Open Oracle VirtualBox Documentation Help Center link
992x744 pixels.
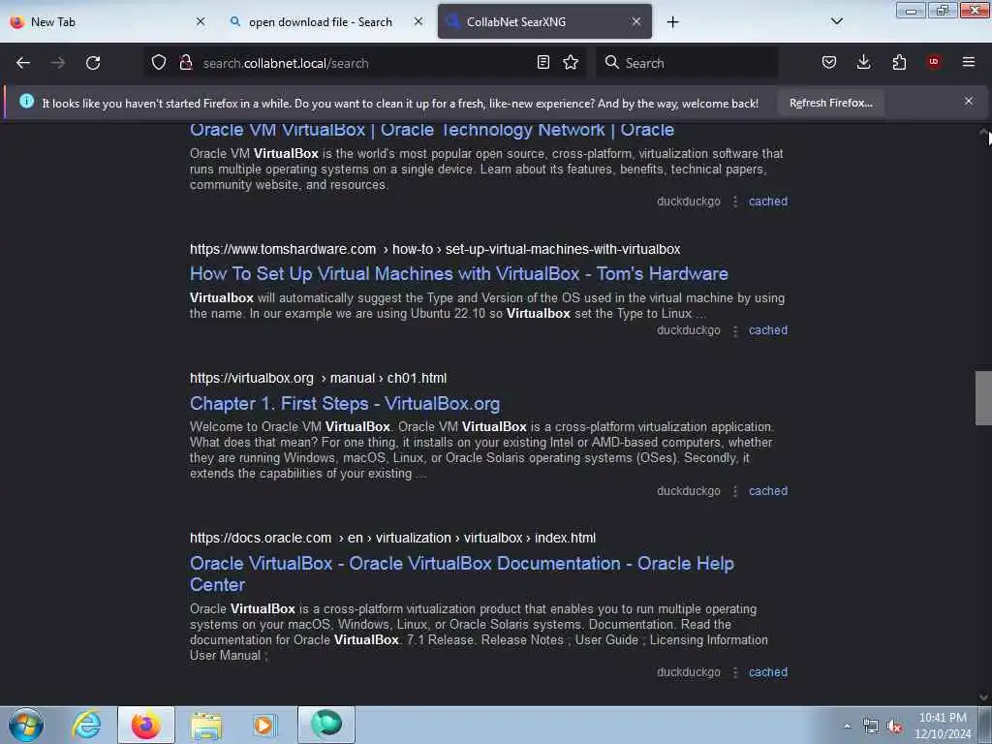point(462,573)
